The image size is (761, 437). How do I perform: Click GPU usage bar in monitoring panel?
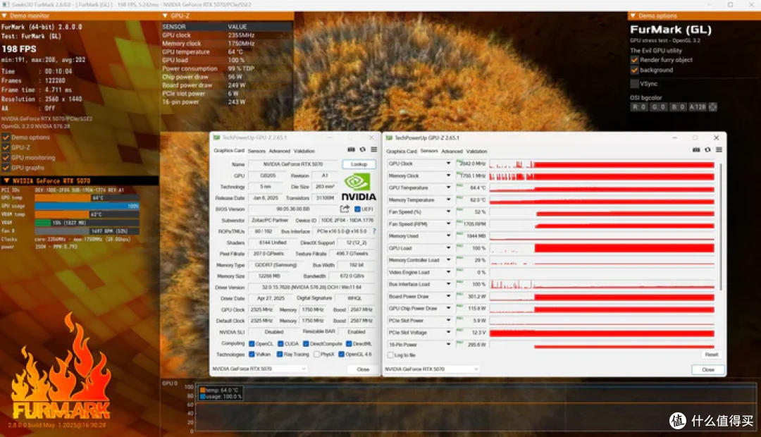87,206
